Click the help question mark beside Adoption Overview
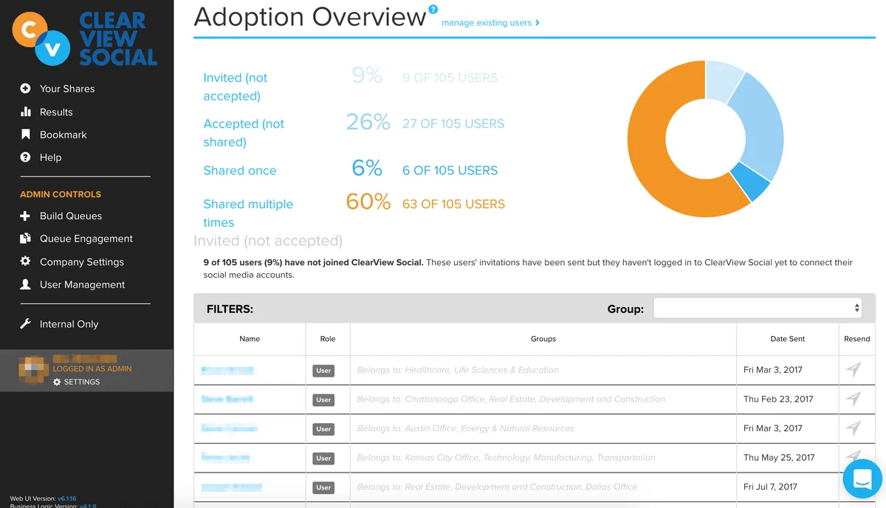The width and height of the screenshot is (886, 508). point(433,10)
